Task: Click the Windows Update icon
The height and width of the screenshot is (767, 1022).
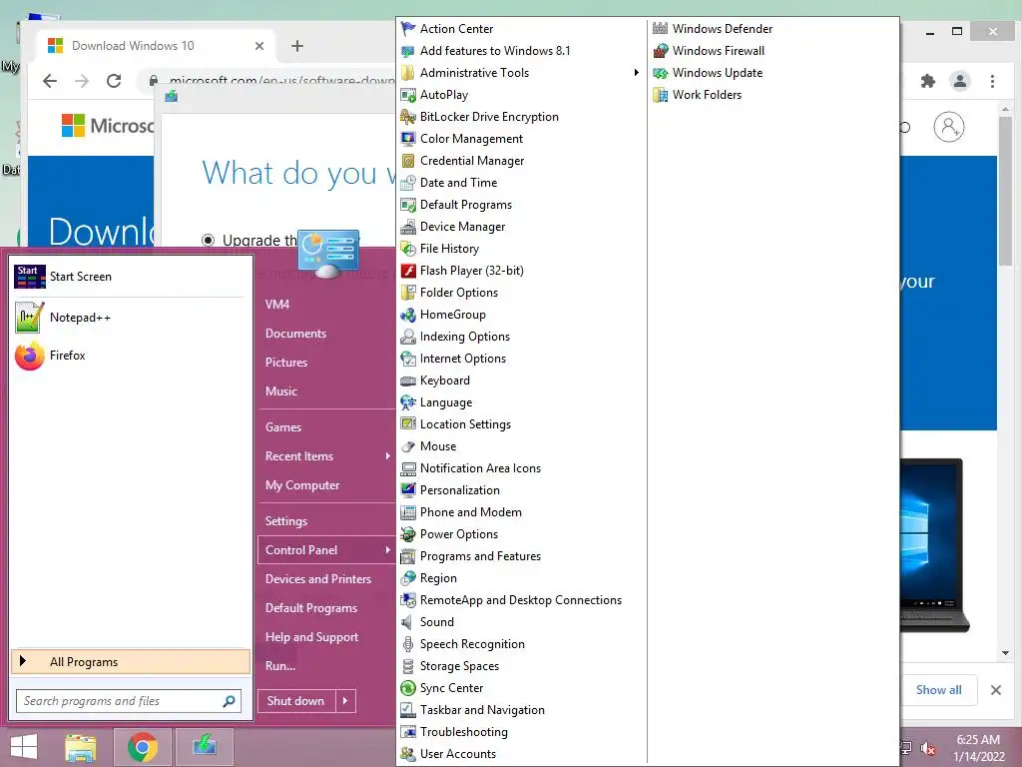Action: click(x=661, y=72)
